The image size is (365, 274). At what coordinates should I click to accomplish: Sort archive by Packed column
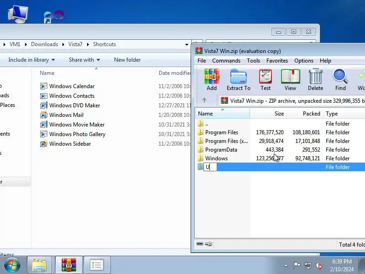point(304,114)
